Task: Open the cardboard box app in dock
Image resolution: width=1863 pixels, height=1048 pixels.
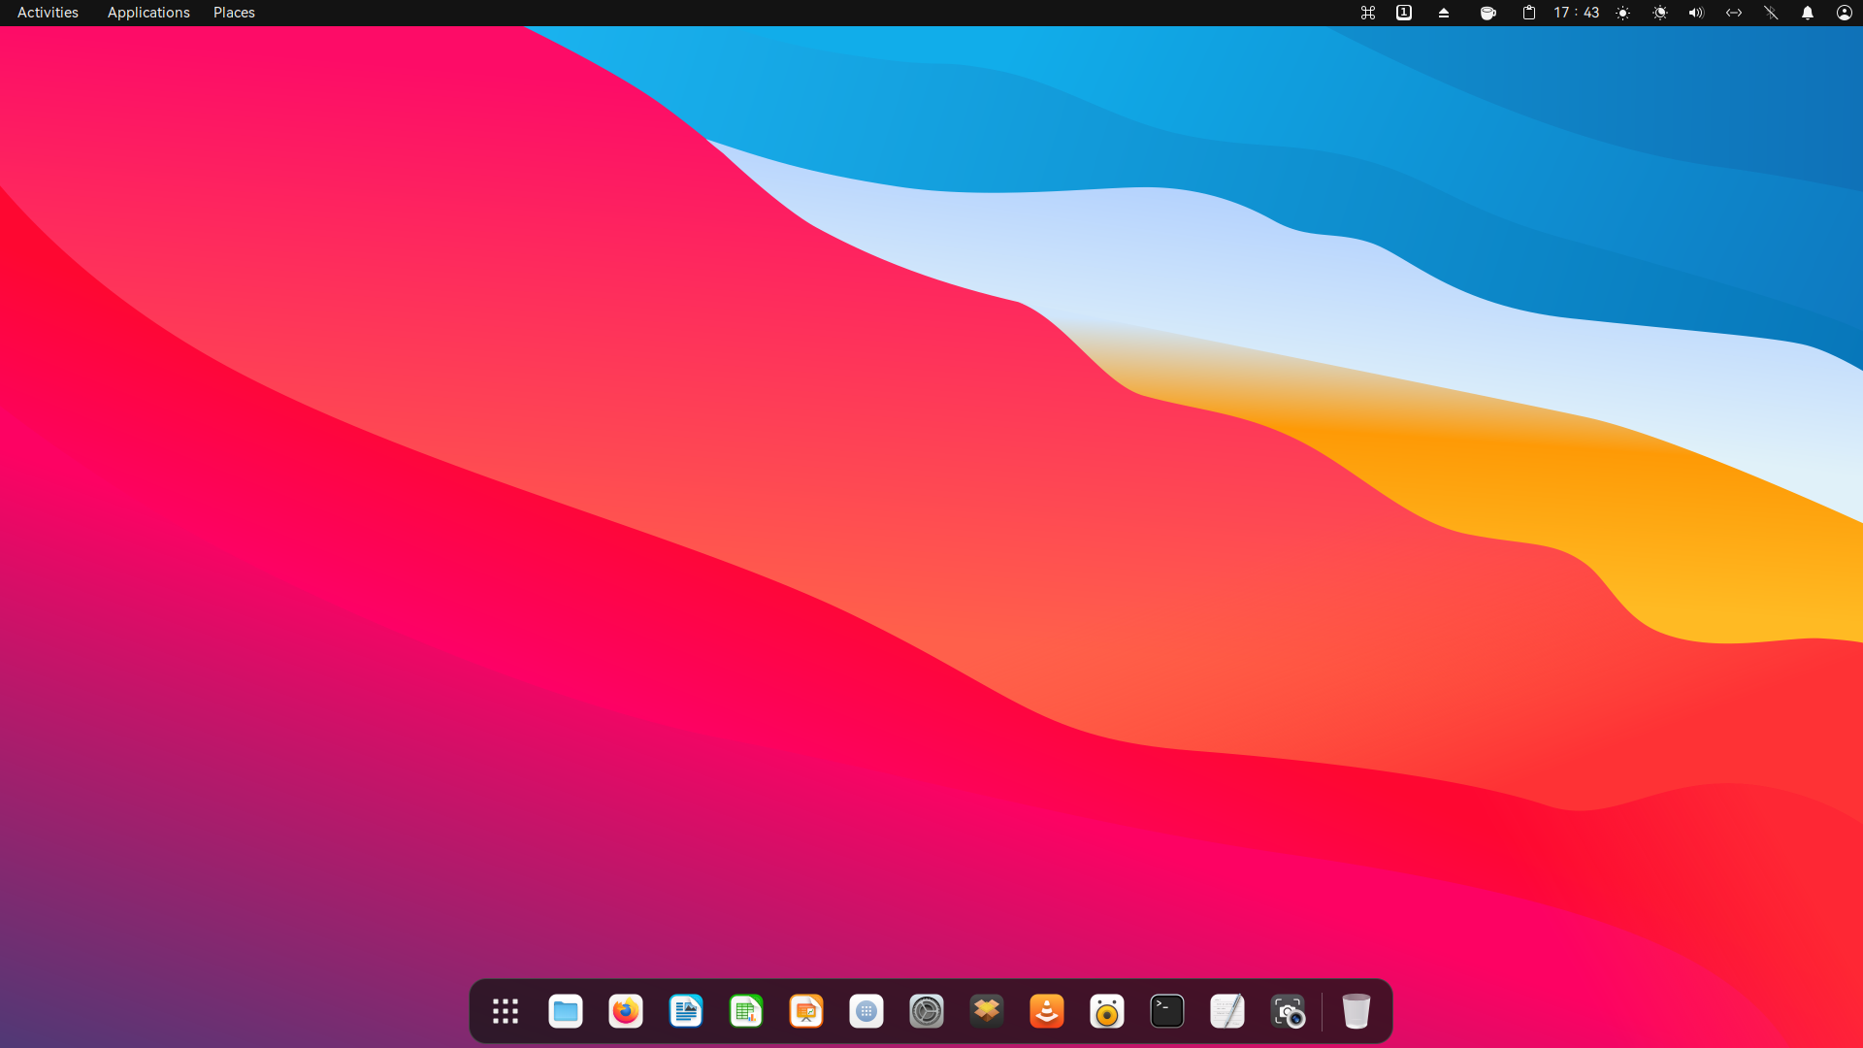Action: pyautogui.click(x=987, y=1011)
